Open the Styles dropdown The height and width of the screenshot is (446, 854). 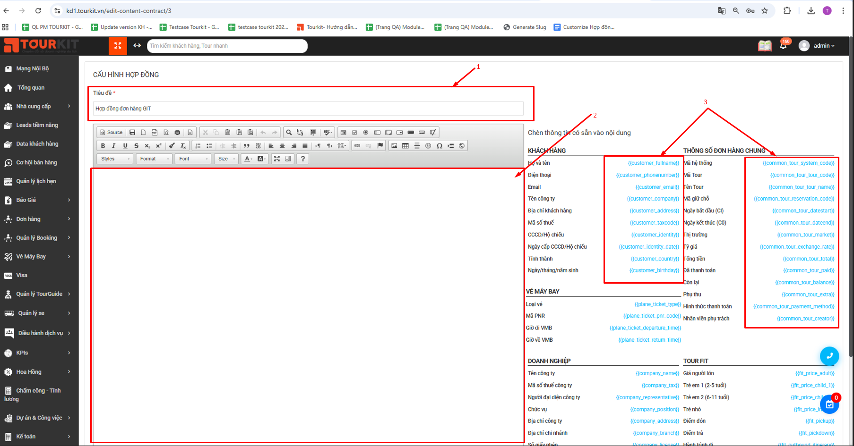[x=115, y=159]
